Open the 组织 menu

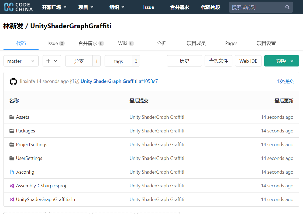[117, 7]
